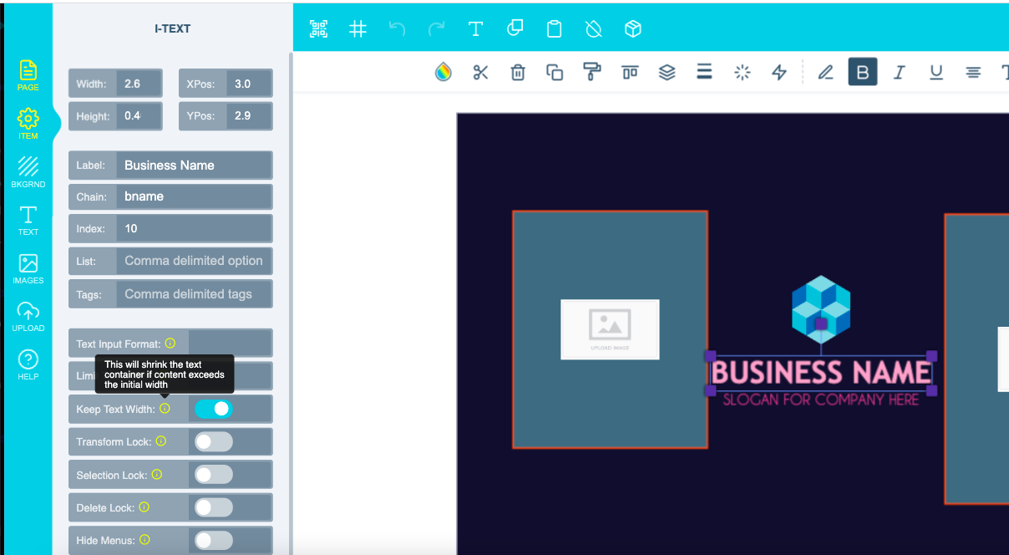The image size is (1009, 555).
Task: Click the Tags comma delimited field
Action: pos(195,294)
